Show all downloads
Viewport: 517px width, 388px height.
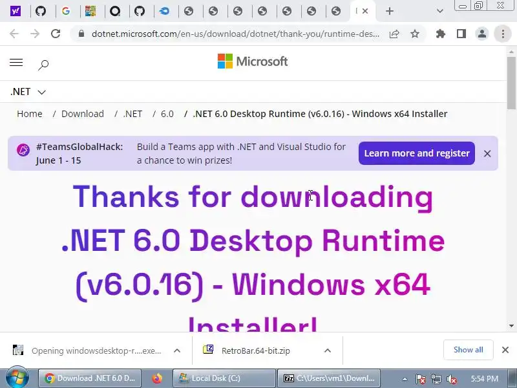click(x=468, y=350)
